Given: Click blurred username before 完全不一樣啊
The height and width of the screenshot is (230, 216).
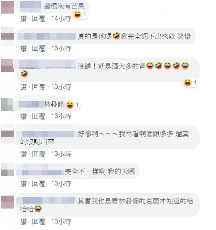Looking at the screenshot, I should pos(40,171).
